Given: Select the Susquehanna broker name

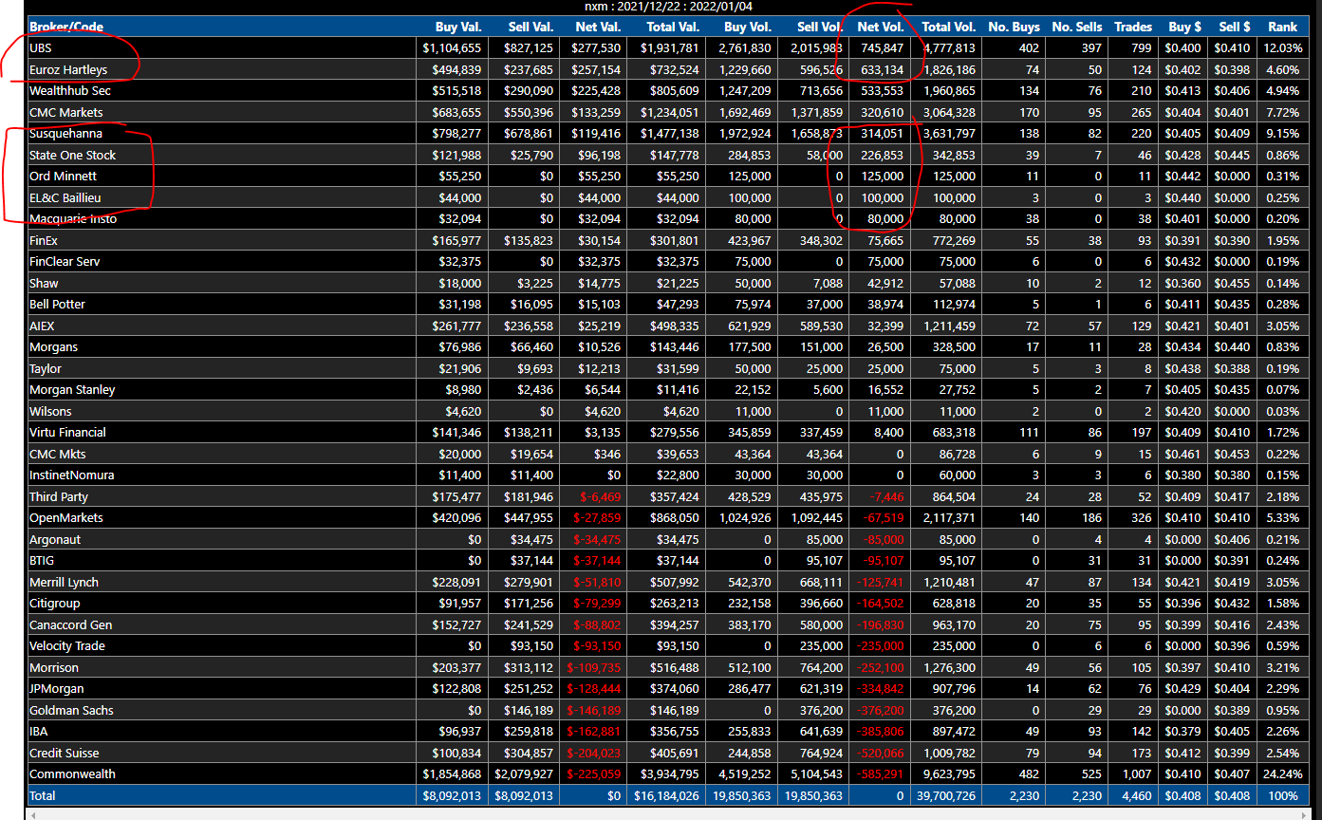Looking at the screenshot, I should (65, 133).
